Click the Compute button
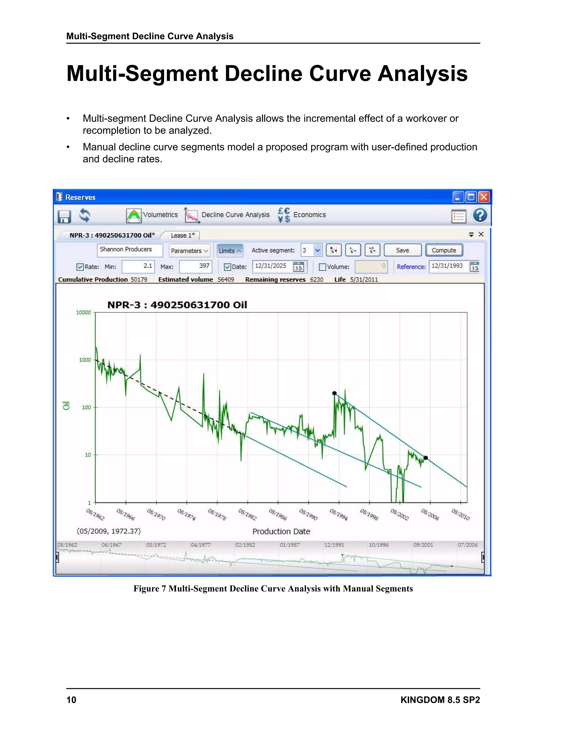563x729 pixels. click(x=444, y=250)
